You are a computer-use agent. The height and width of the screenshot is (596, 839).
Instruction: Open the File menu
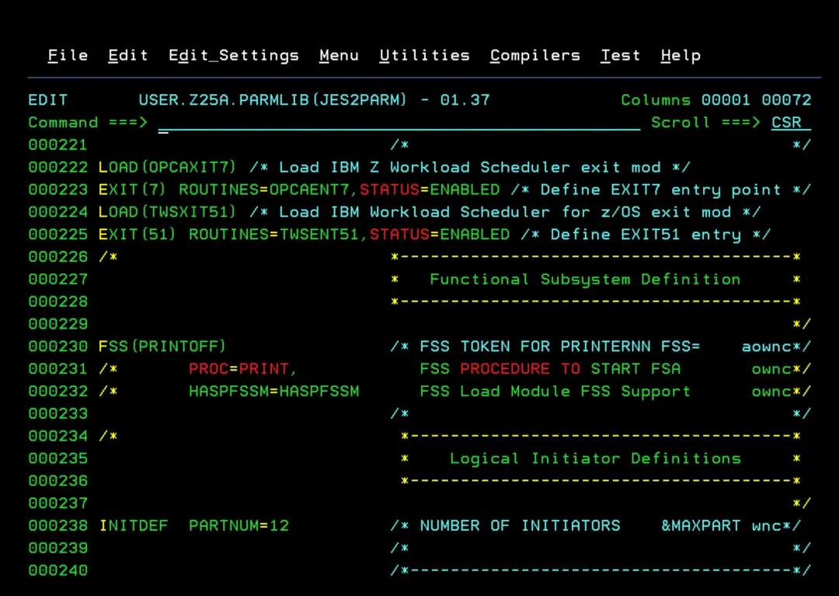[x=68, y=56]
